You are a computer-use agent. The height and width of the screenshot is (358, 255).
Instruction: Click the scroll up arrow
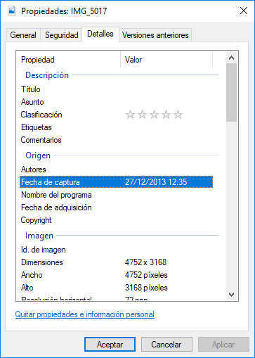coord(231,58)
